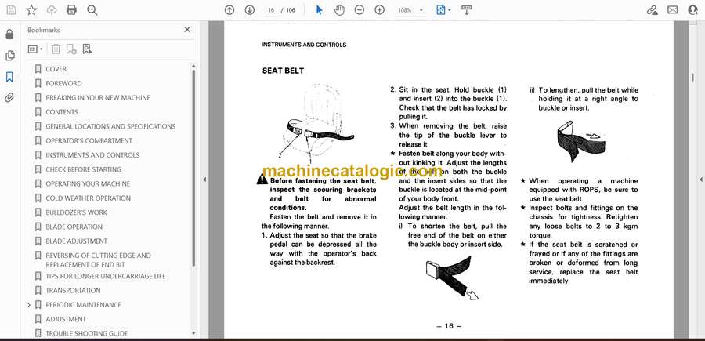This screenshot has width=705, height=341.
Task: Open TROUBLE SHOOTING GUIDE bookmark
Action: [87, 333]
